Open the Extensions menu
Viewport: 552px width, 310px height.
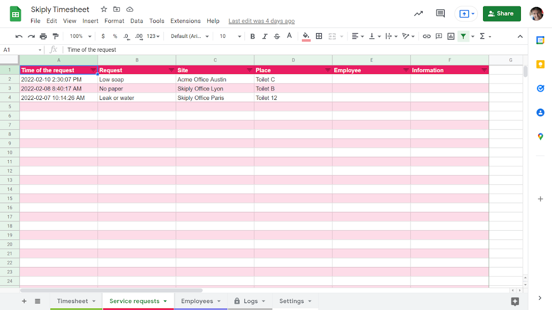[185, 21]
